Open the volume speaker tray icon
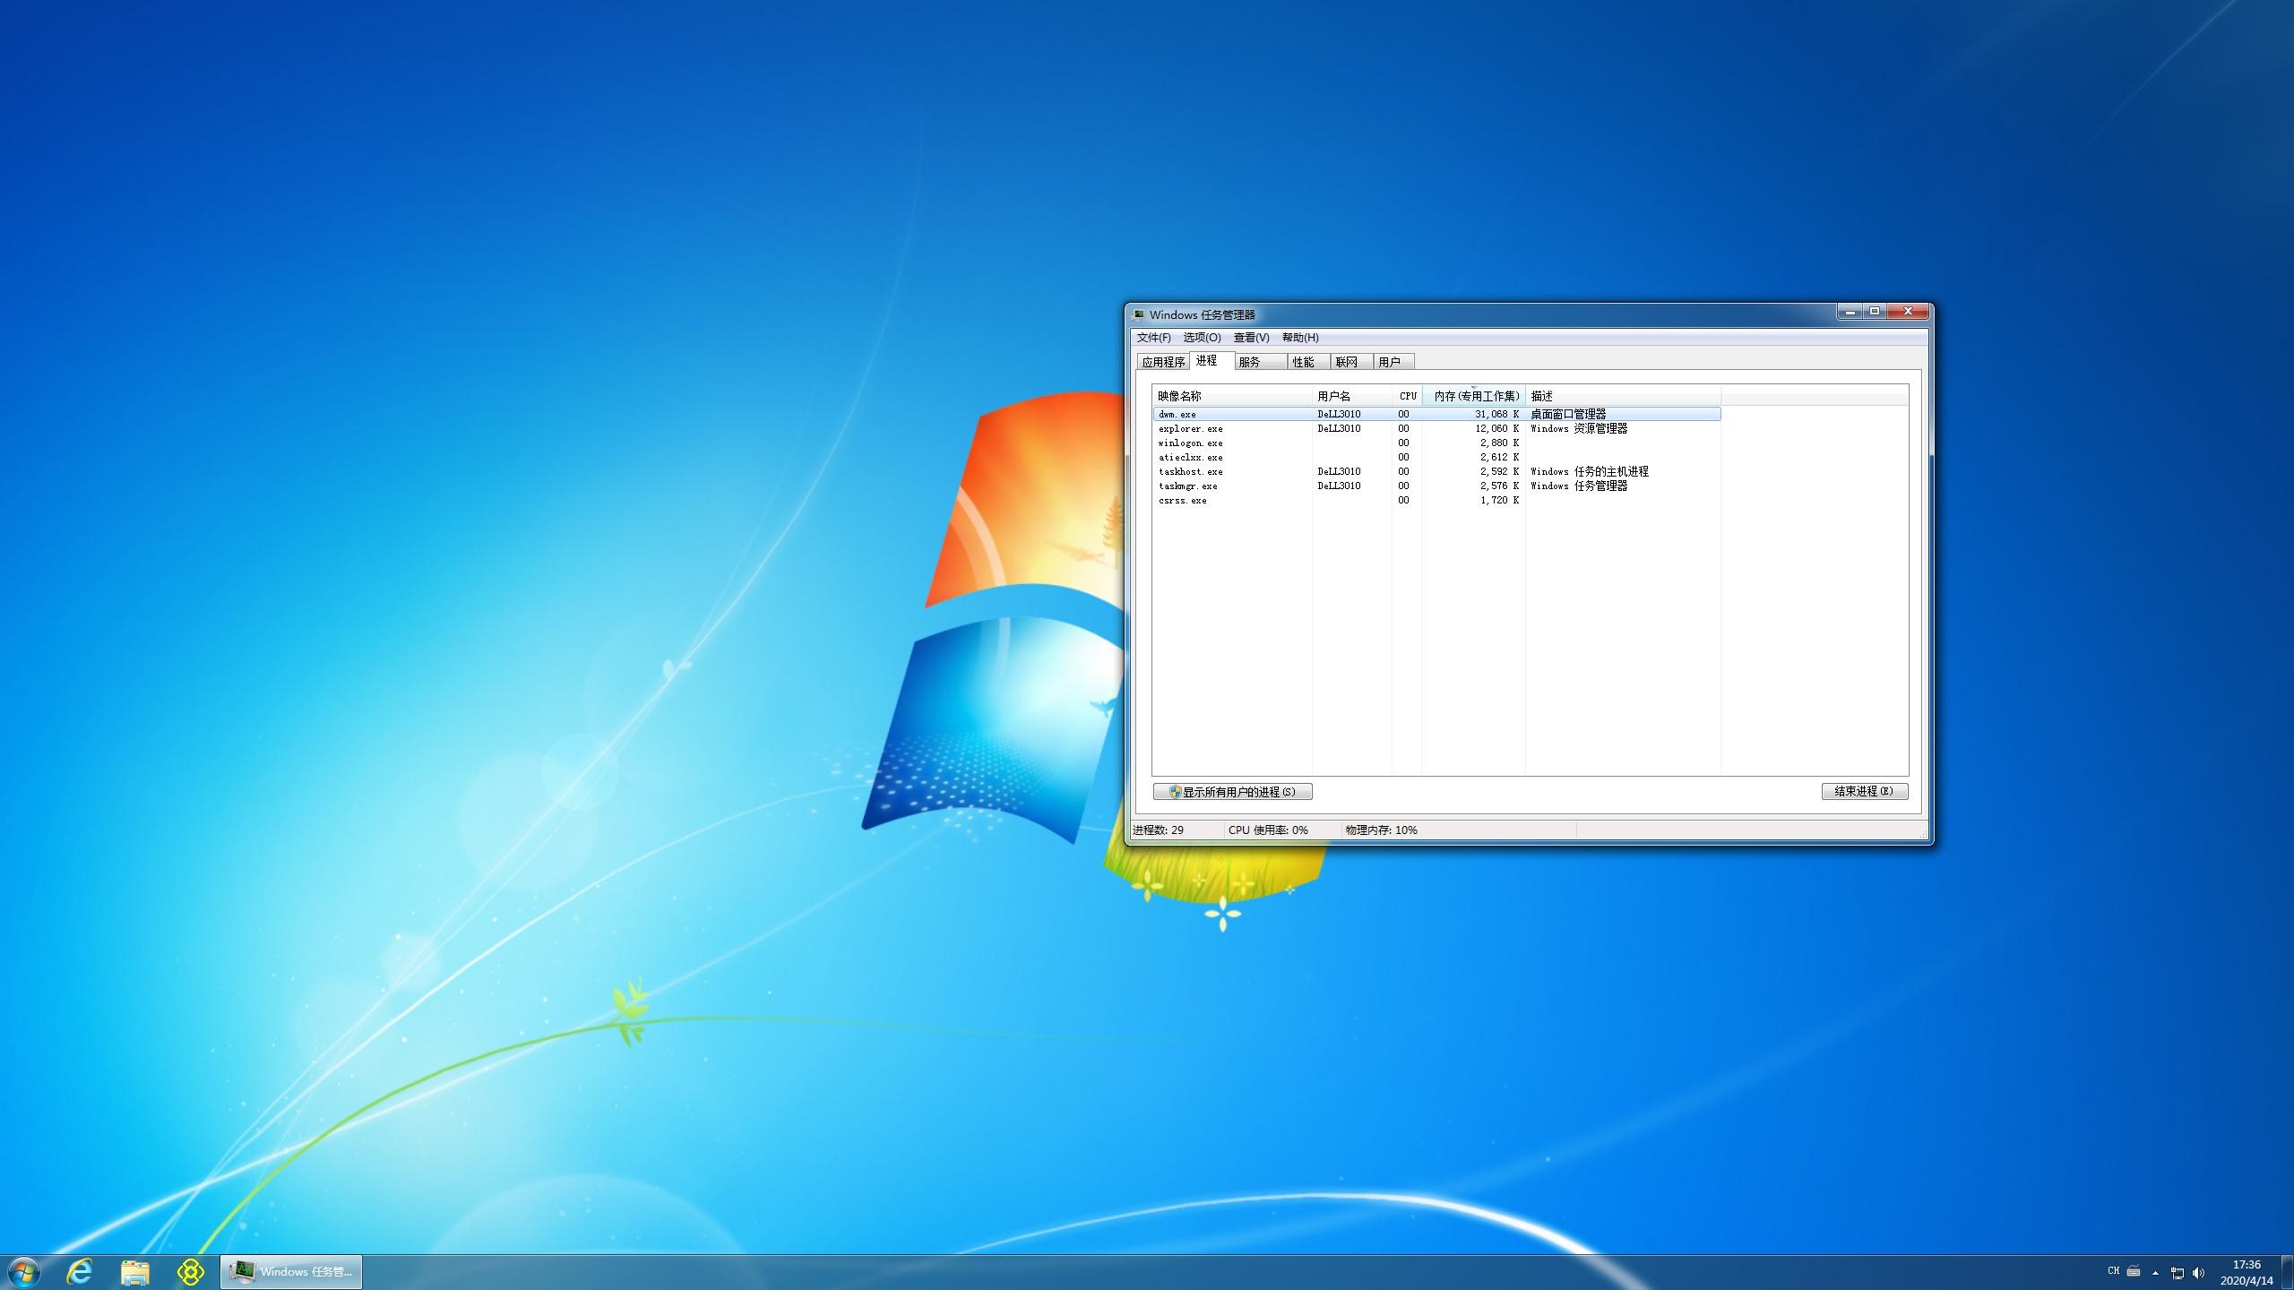The width and height of the screenshot is (2294, 1290). (2198, 1273)
